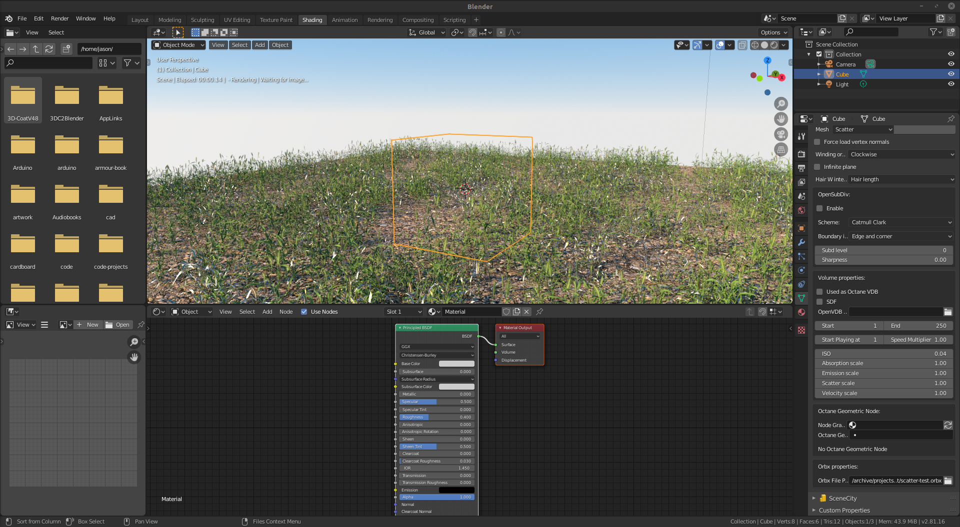Click the refresh icon in file browser

click(x=49, y=49)
